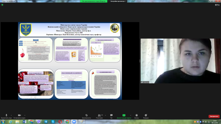The width and height of the screenshot is (221, 124).
Task: Open the Chat panel
Action: (111, 116)
